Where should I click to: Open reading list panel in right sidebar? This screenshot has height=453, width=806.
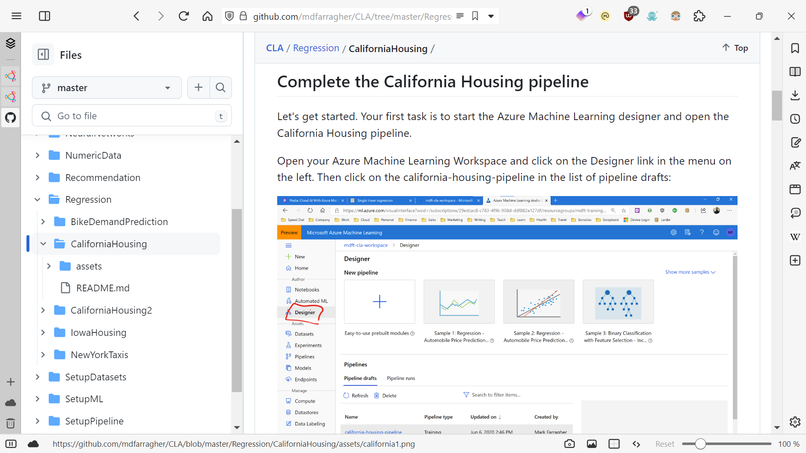click(x=795, y=71)
